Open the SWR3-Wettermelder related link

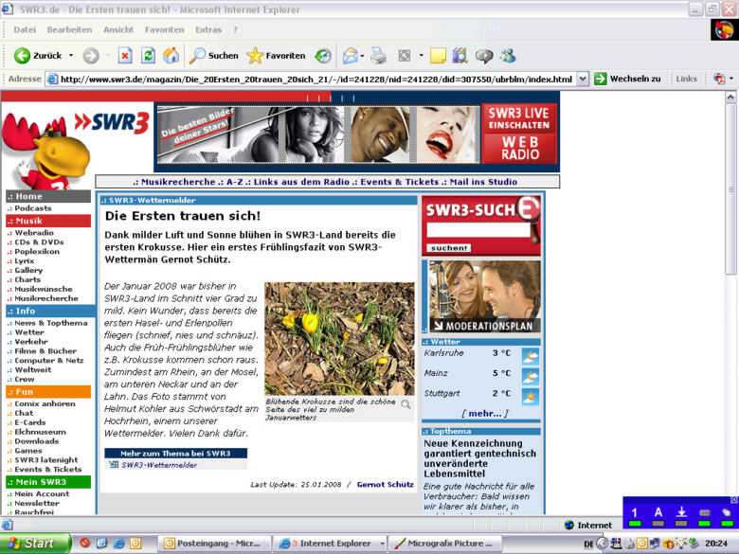159,465
